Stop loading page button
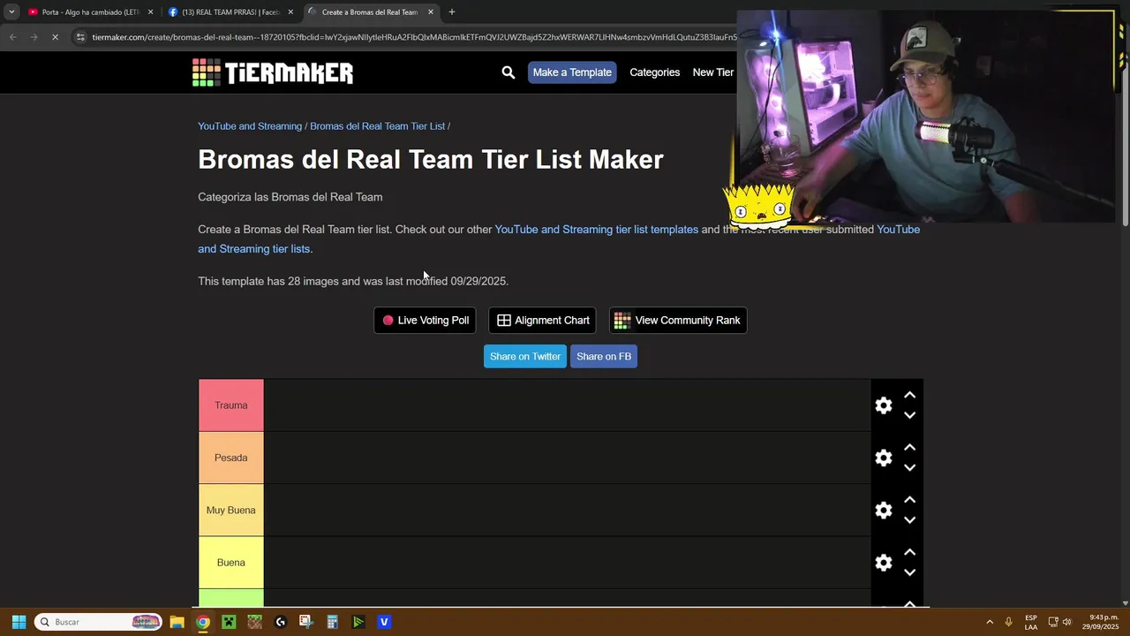 click(x=55, y=37)
